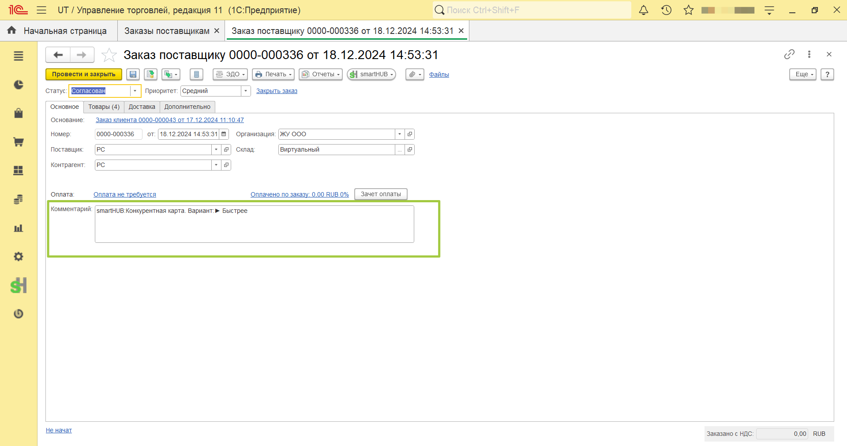The height and width of the screenshot is (446, 847).
Task: Expand the Приоритет dropdown list
Action: click(246, 91)
